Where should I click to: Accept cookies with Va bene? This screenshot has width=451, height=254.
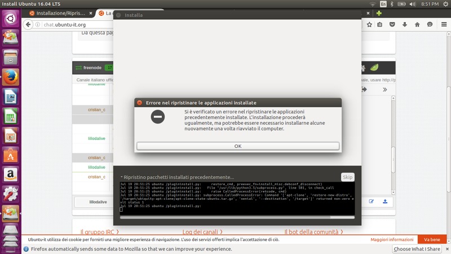[432, 239]
